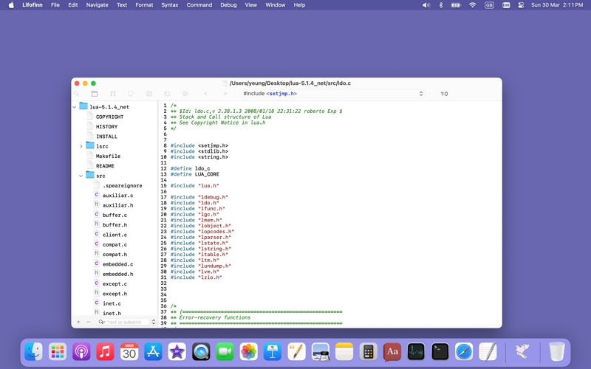Click the source control branch toolbar icon
Image resolution: width=591 pixels, height=369 pixels.
(x=112, y=94)
